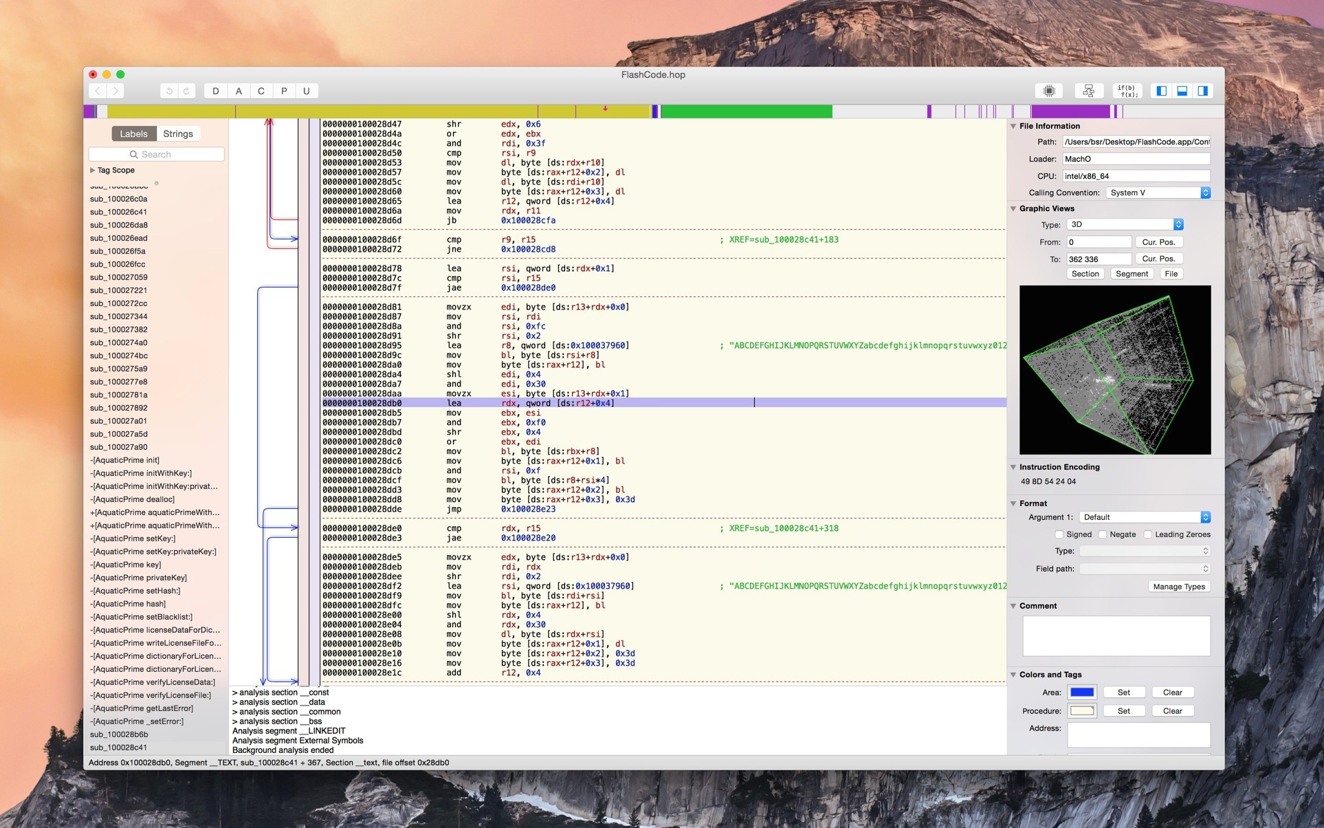Select the Labels tab
Screen dimensions: 1324x828
(133, 133)
